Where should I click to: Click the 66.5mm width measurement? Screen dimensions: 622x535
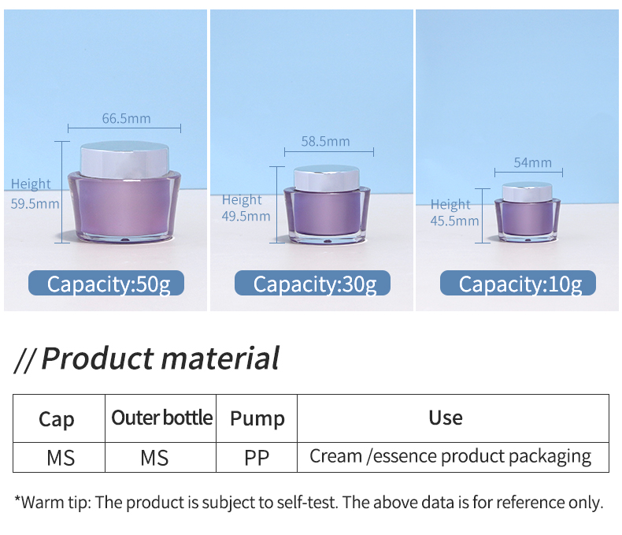[126, 118]
